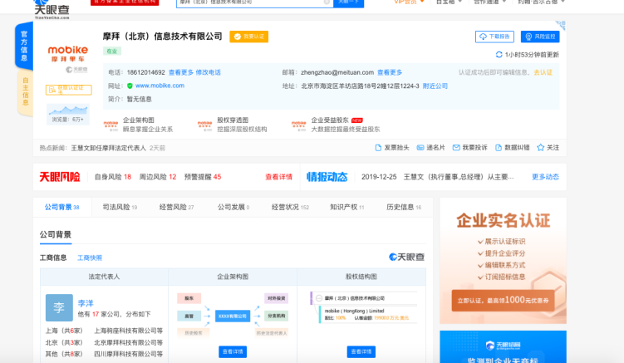
Task: Collapse the 摩拜(北京) equity tree node
Action: click(319, 298)
